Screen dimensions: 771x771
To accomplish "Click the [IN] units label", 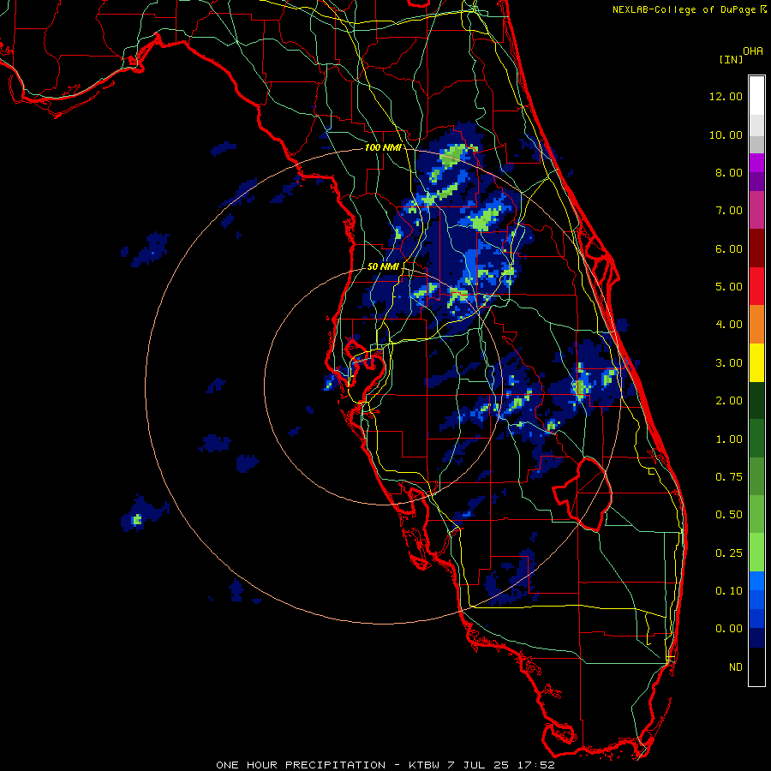I will pos(732,59).
